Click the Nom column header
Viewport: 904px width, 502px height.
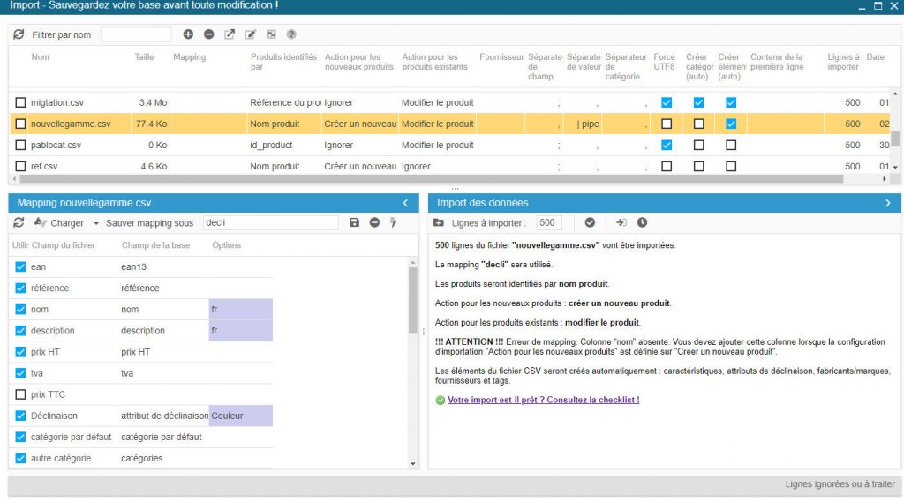coord(41,57)
